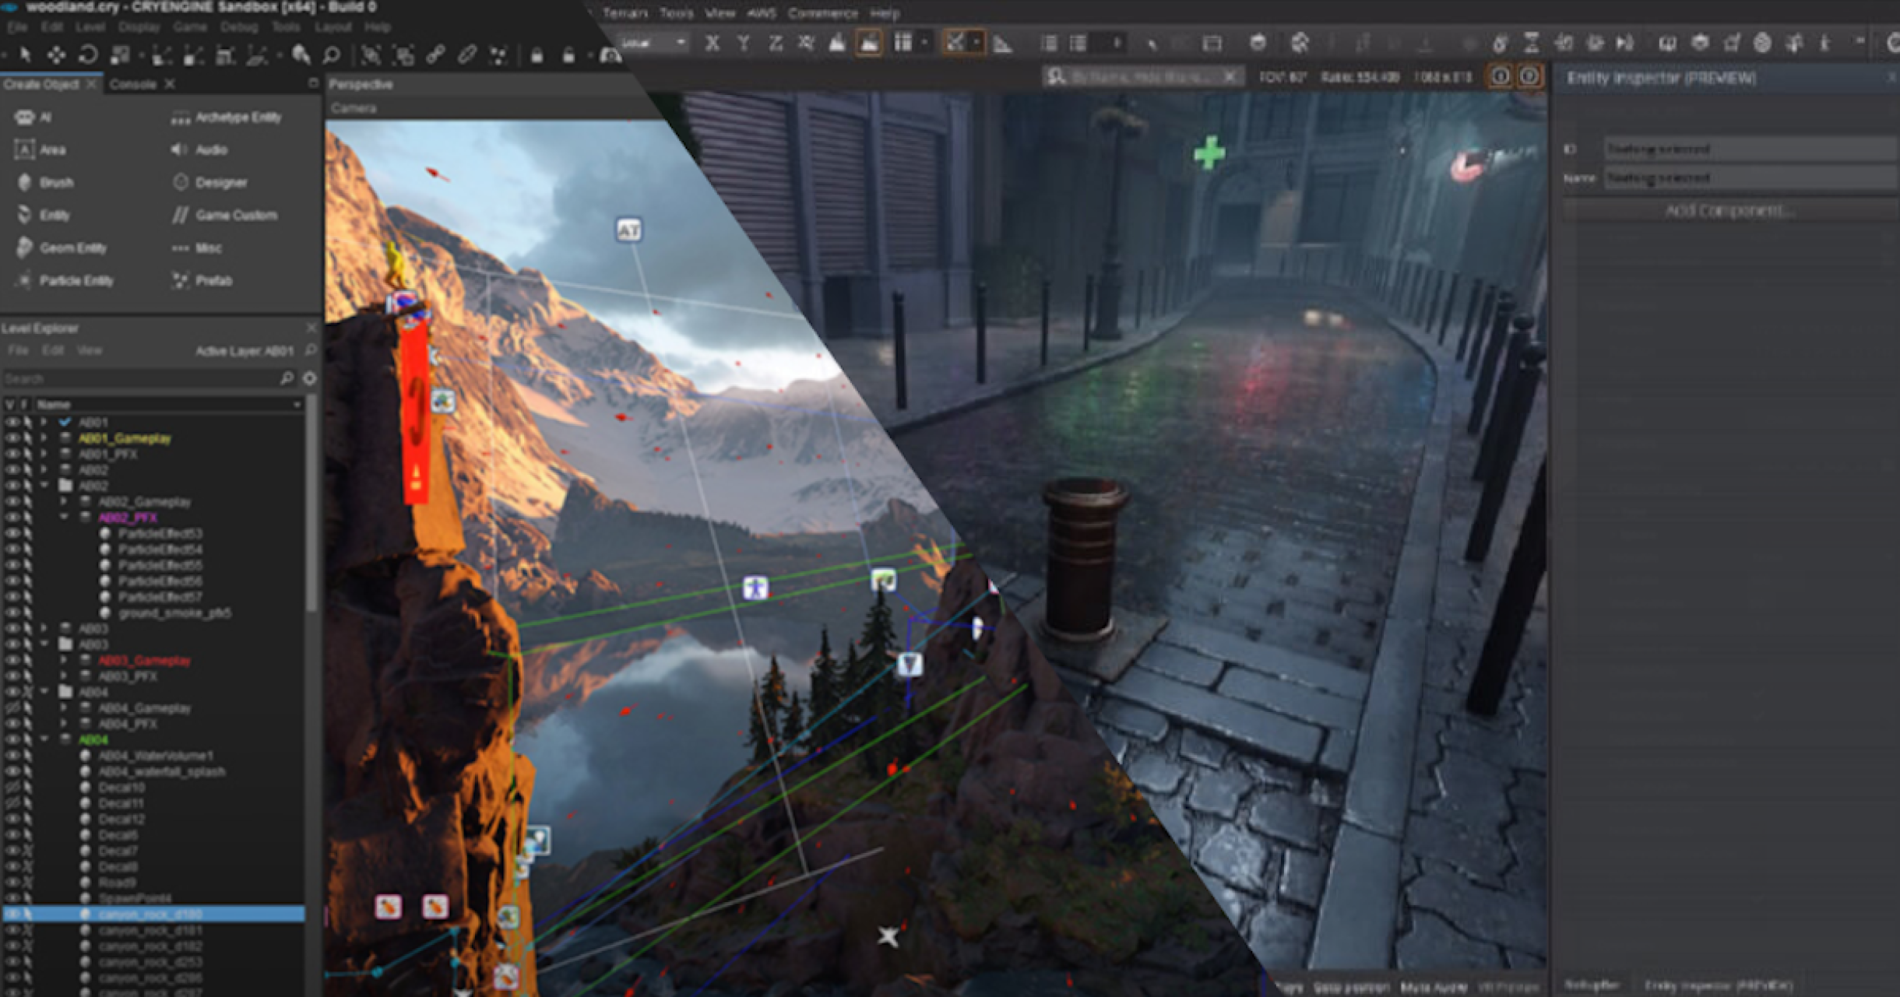Activate the Rotate tool
The width and height of the screenshot is (1900, 997).
pos(88,54)
